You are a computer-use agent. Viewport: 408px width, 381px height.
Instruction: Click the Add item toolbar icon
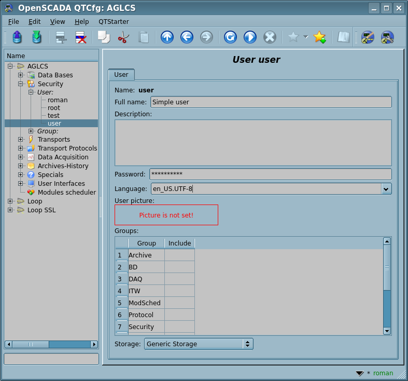point(61,37)
